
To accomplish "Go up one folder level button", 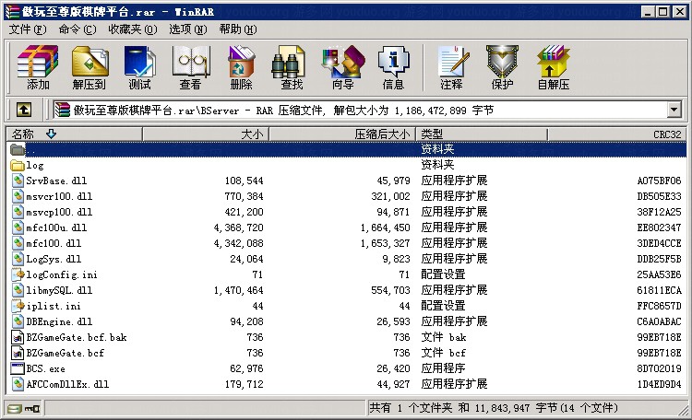I will coord(23,110).
